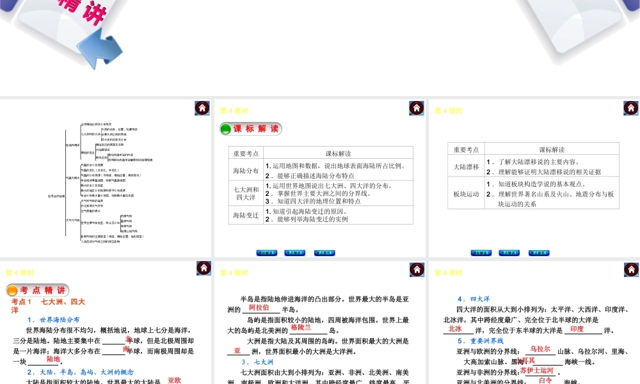
Task: Click the red answer 格陵兰
Action: coord(301,327)
